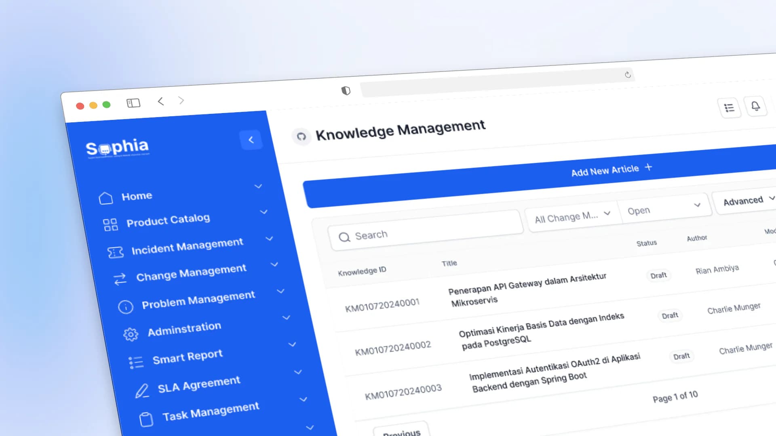Click the Knowledge Management title icon
The height and width of the screenshot is (436, 776).
coord(302,136)
